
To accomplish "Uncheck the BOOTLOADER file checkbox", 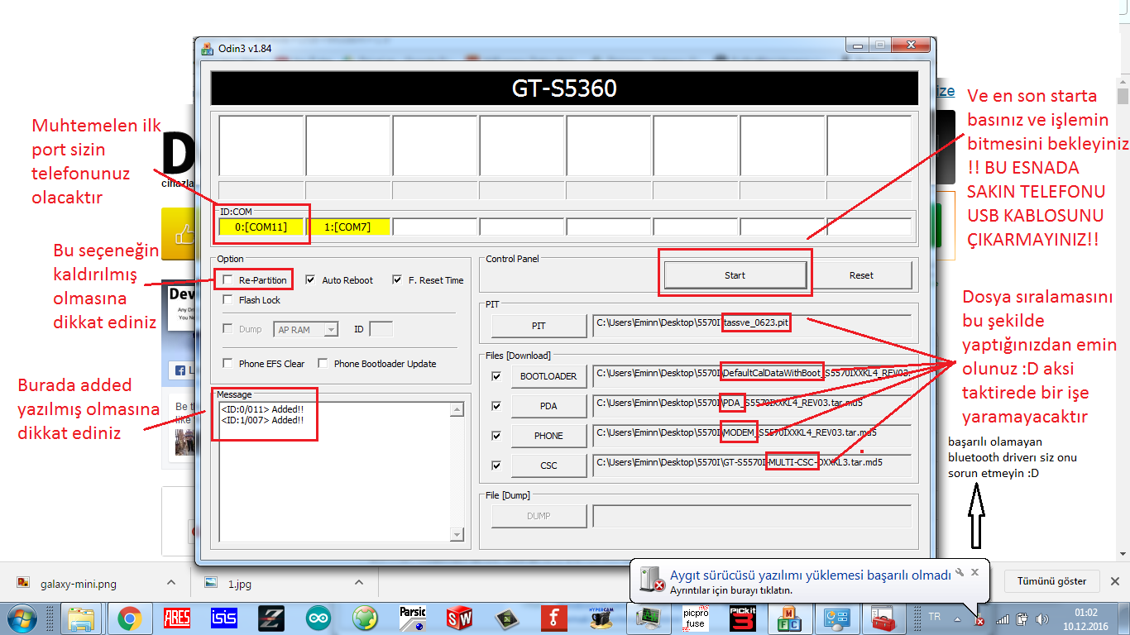I will tap(496, 376).
